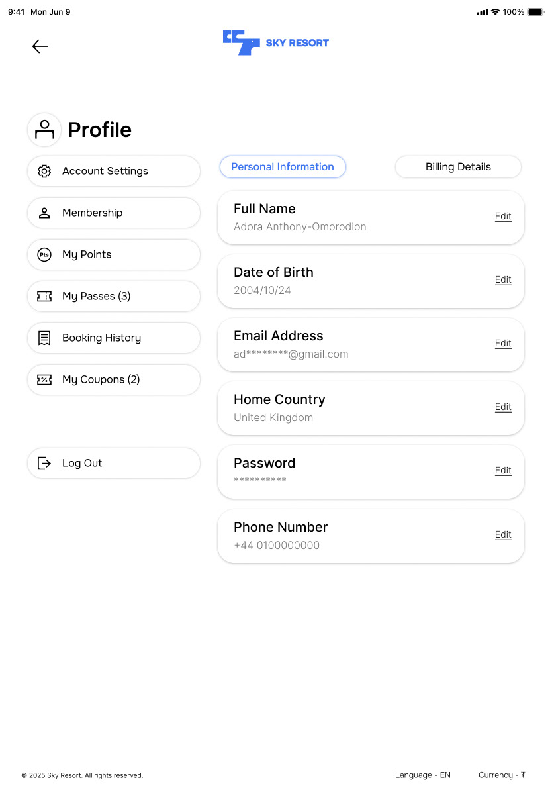Viewport: 552px width, 790px height.
Task: Edit the Password entry
Action: (x=503, y=471)
